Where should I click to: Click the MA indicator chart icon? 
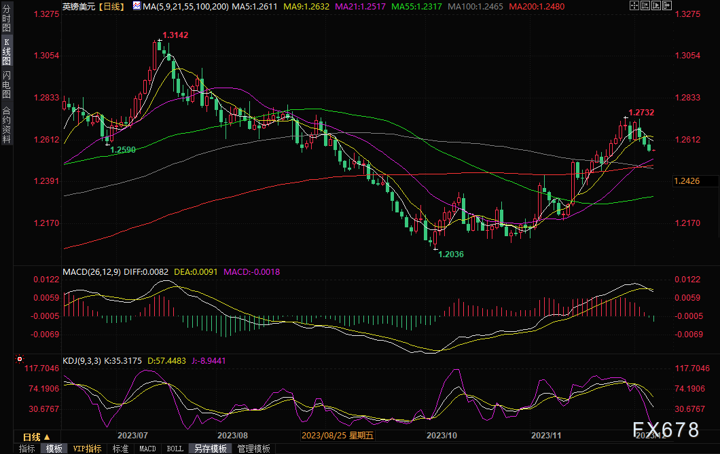129,6
